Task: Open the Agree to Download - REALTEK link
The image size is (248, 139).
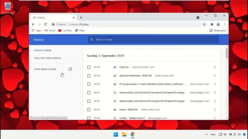Action: tap(136, 76)
